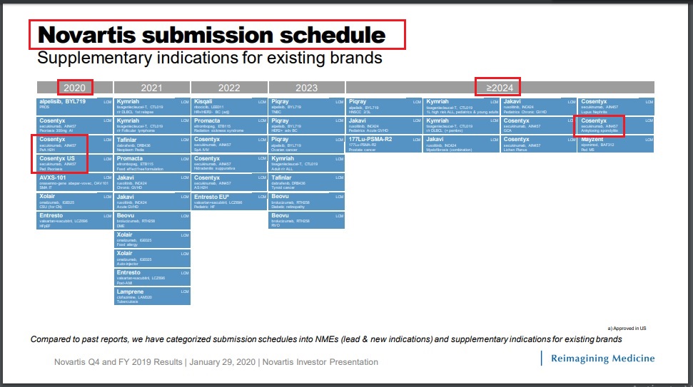Click the Cosentyx "PsA H2H" card
This screenshot has height=387, width=693.
(x=75, y=144)
